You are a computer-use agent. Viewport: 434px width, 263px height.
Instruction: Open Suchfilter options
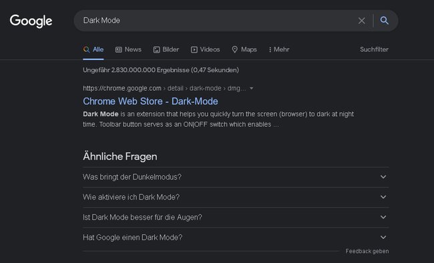(374, 49)
